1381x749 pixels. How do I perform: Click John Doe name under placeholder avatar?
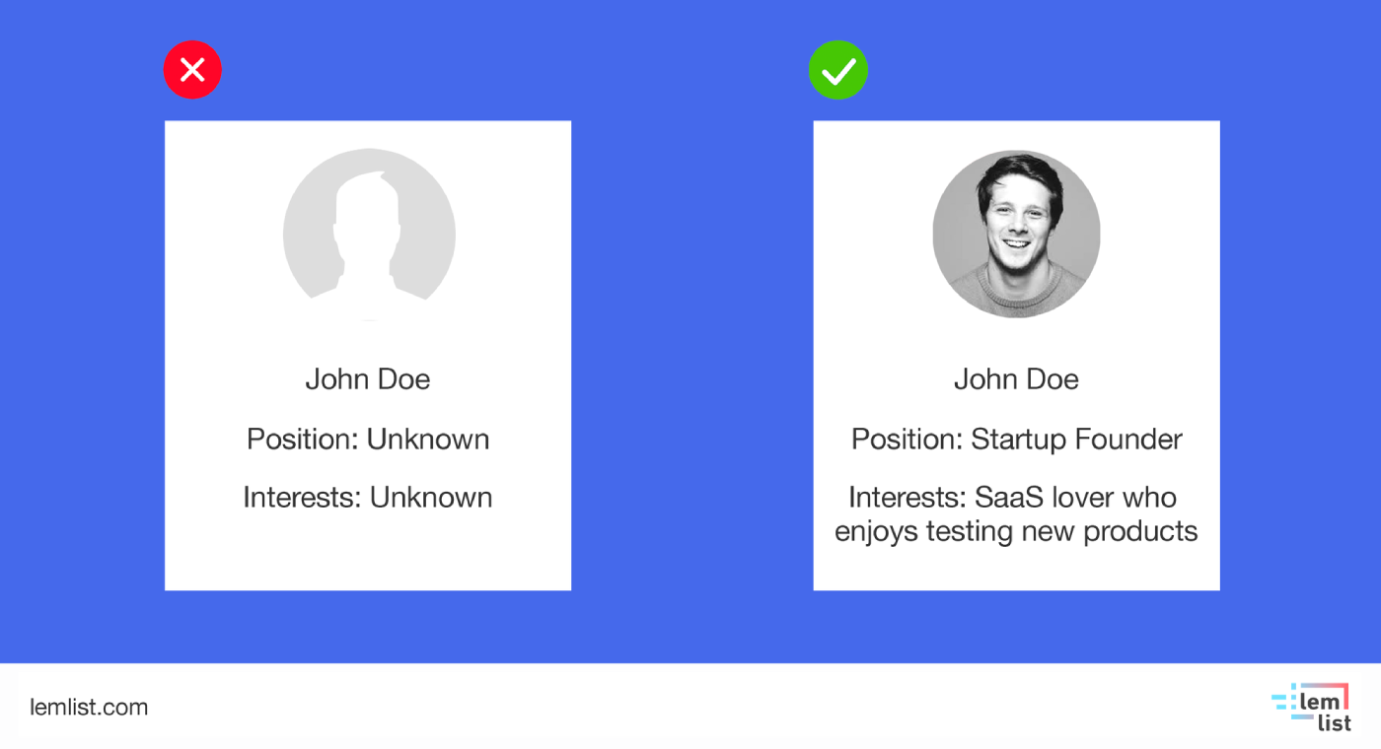point(368,379)
